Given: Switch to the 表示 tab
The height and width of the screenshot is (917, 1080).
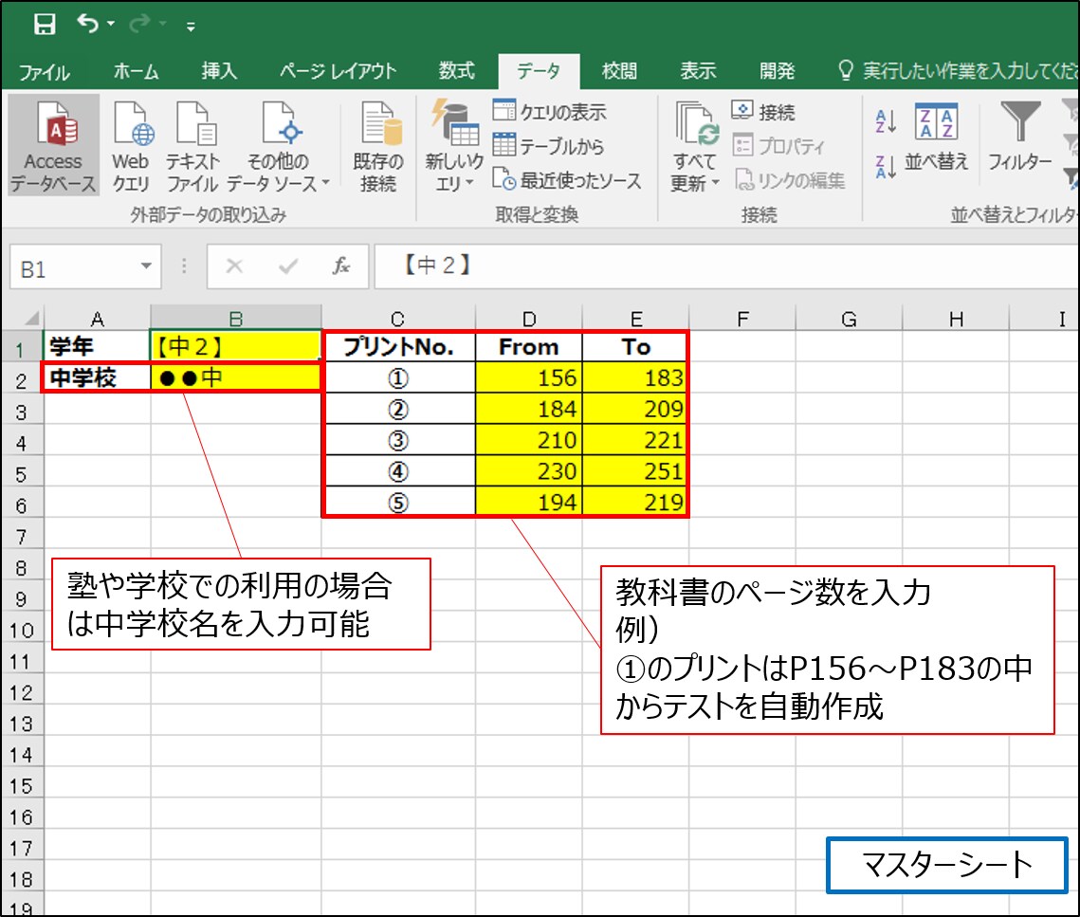Looking at the screenshot, I should coord(698,71).
